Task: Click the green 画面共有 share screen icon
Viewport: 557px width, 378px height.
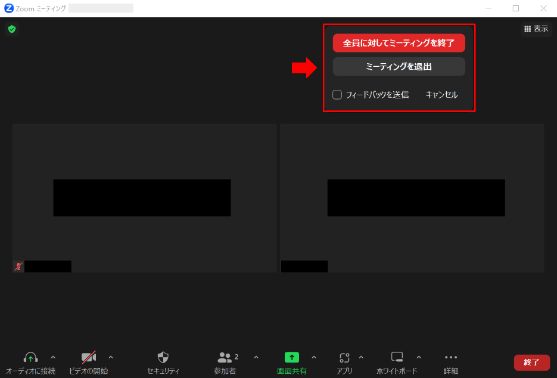Action: (292, 357)
